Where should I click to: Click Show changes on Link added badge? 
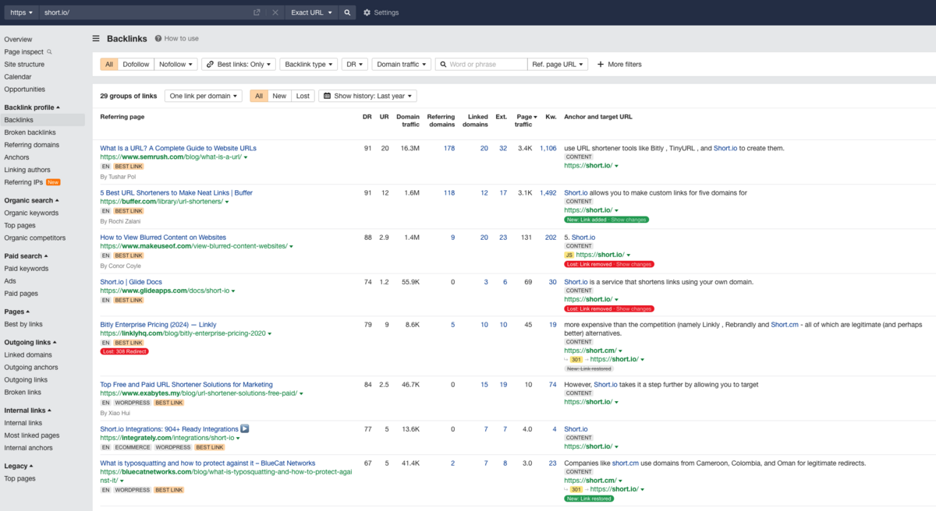pyautogui.click(x=630, y=220)
